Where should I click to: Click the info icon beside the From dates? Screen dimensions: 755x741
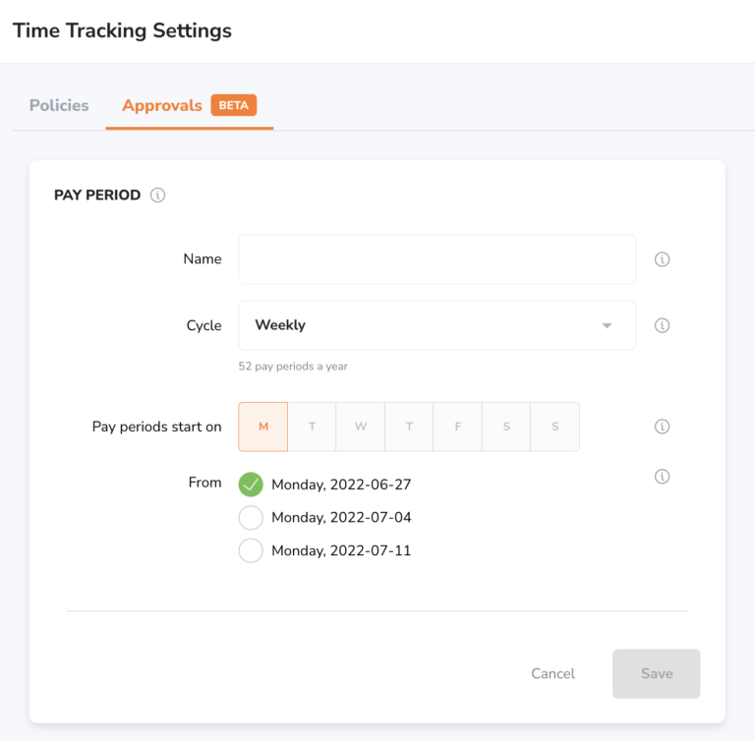pos(662,477)
